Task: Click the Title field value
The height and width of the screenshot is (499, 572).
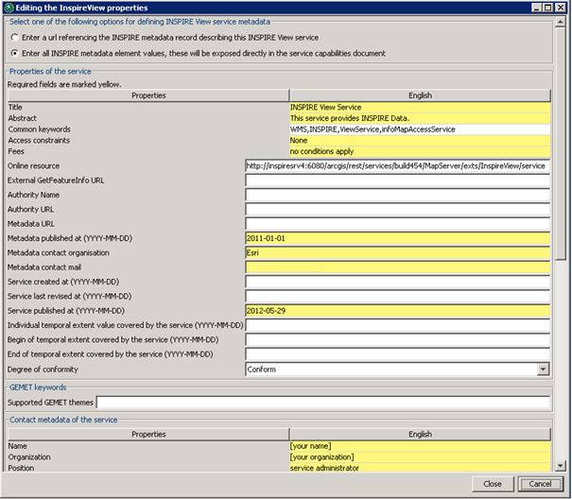Action: 419,107
